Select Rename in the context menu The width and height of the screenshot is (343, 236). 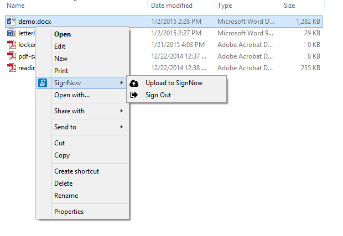click(66, 196)
